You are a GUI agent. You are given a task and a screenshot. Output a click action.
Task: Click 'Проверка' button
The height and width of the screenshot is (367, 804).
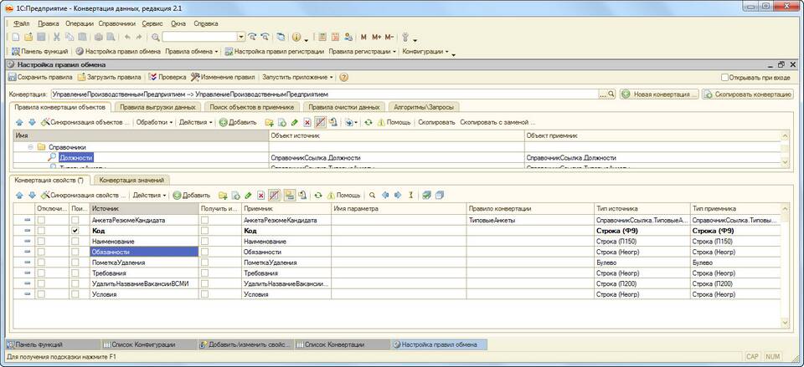pyautogui.click(x=167, y=77)
